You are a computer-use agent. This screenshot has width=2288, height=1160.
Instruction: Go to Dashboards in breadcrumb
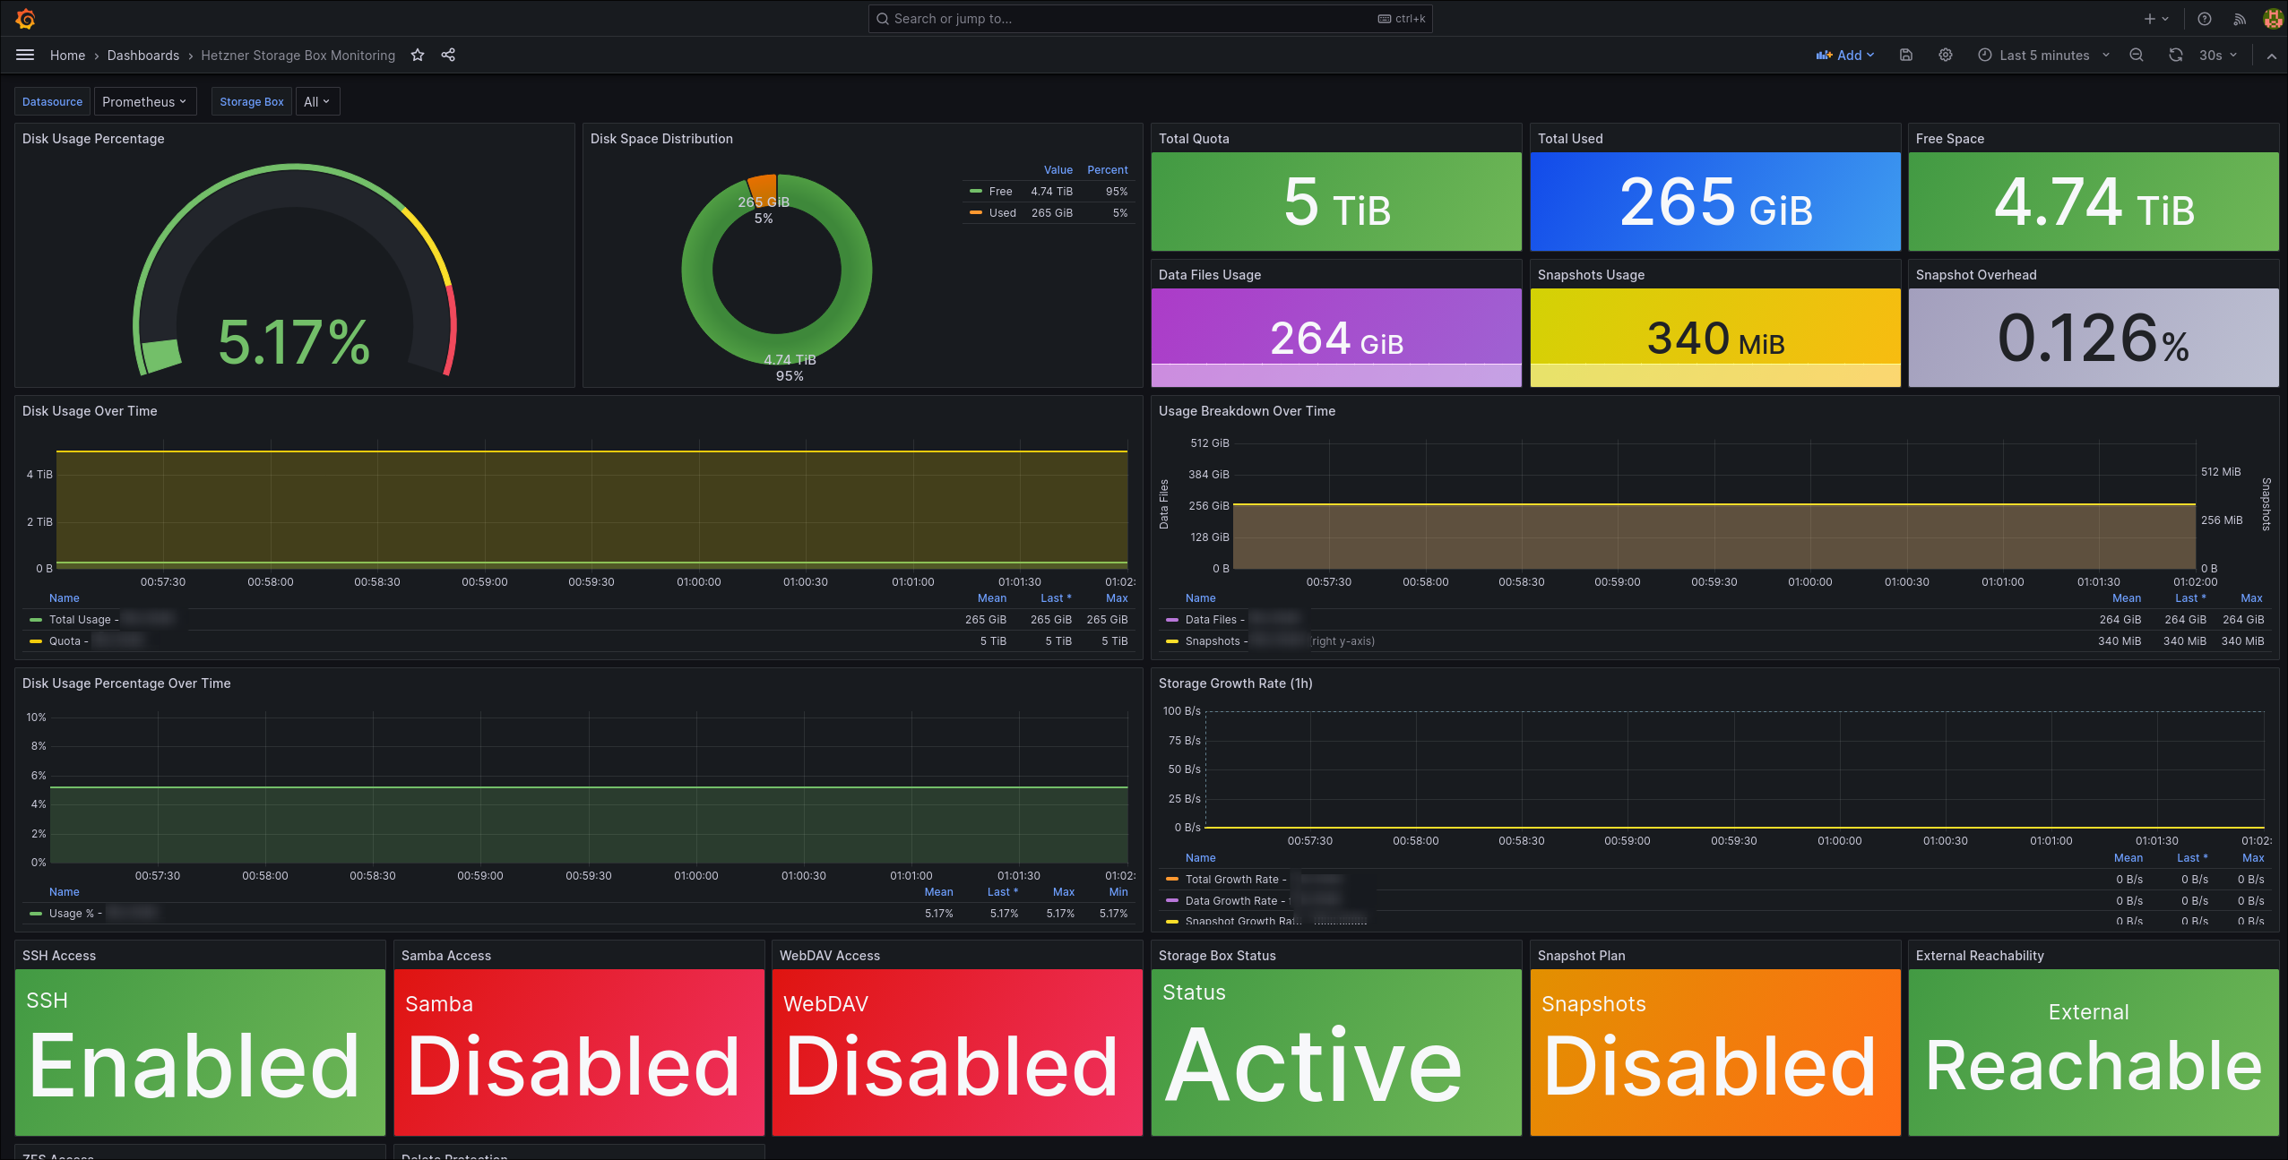(x=143, y=55)
